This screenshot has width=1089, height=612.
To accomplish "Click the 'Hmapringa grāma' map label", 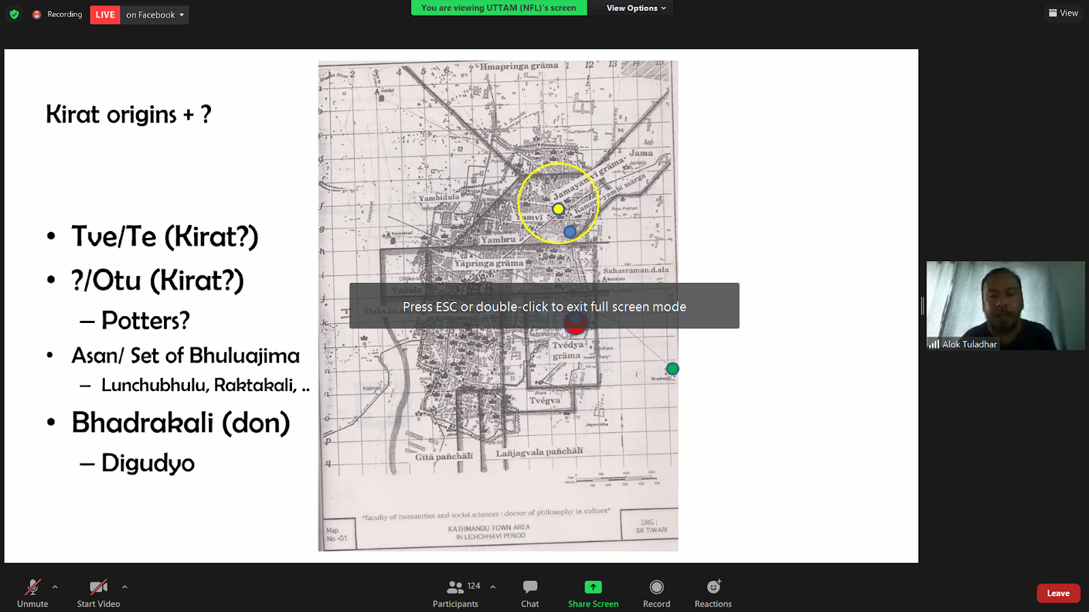I will (519, 66).
